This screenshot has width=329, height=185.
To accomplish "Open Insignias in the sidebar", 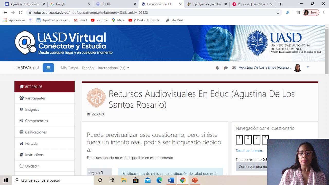I will click(44, 109).
